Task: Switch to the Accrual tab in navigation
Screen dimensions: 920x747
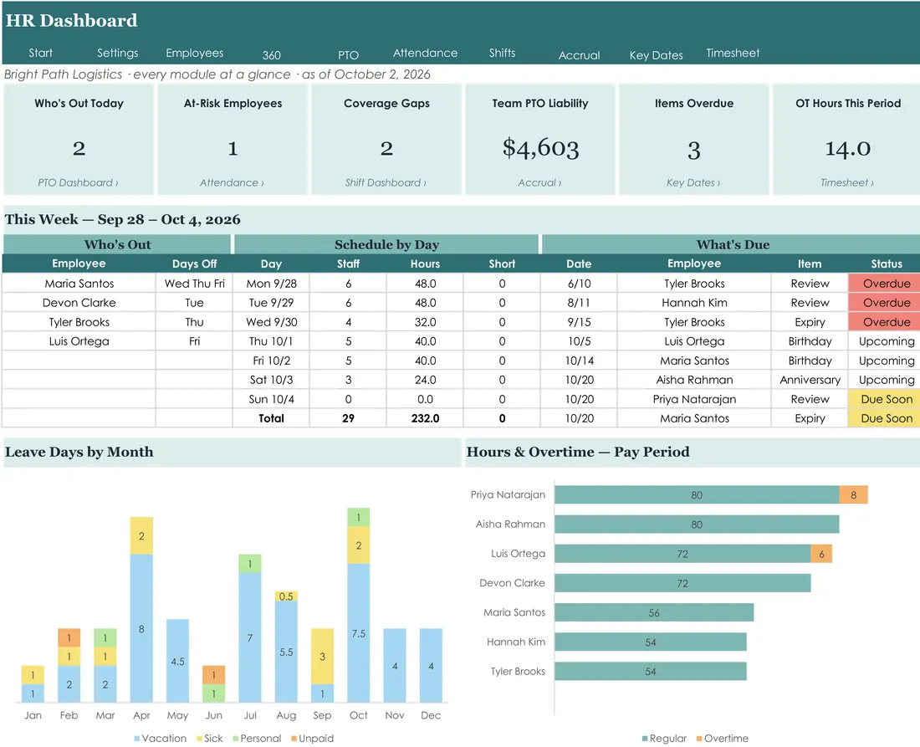Action: (579, 55)
